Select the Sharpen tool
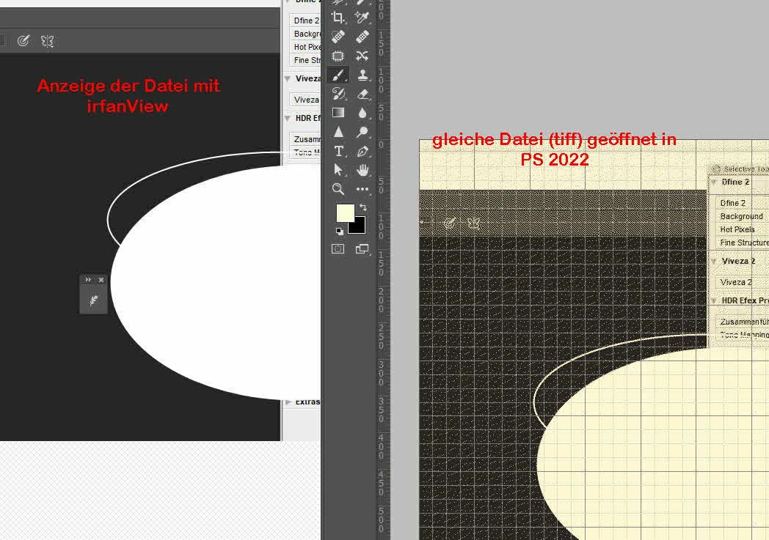Viewport: 769px width, 540px height. 338,132
